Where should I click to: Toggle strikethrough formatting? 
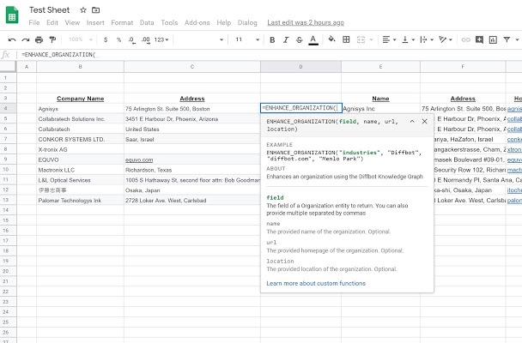coord(300,40)
